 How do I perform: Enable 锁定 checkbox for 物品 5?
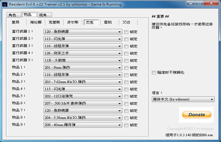tap(126, 96)
